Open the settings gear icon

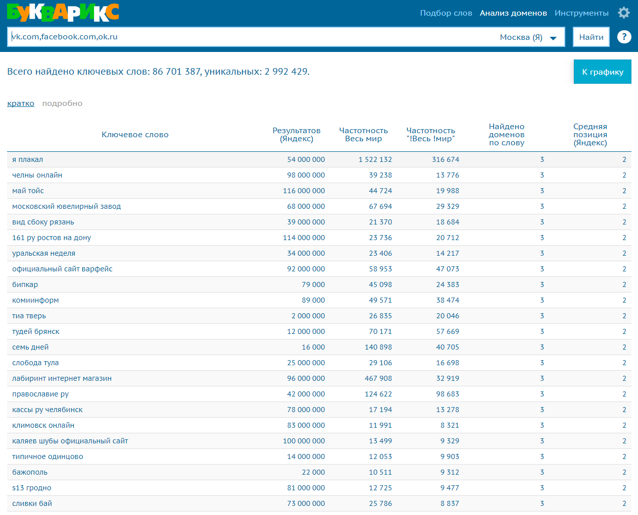click(624, 13)
